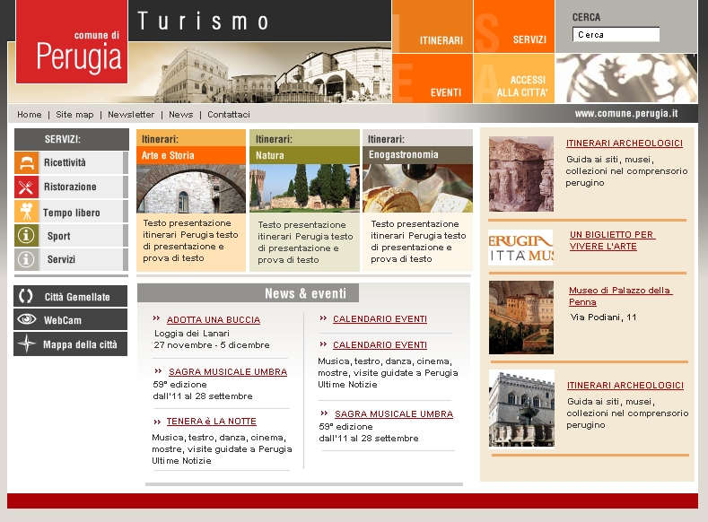Open WebCam button
The image size is (708, 522).
(x=70, y=319)
